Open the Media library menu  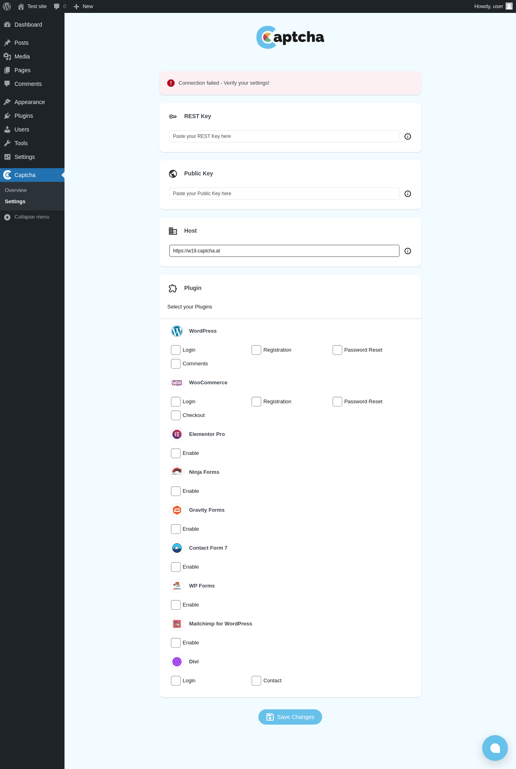(32, 56)
